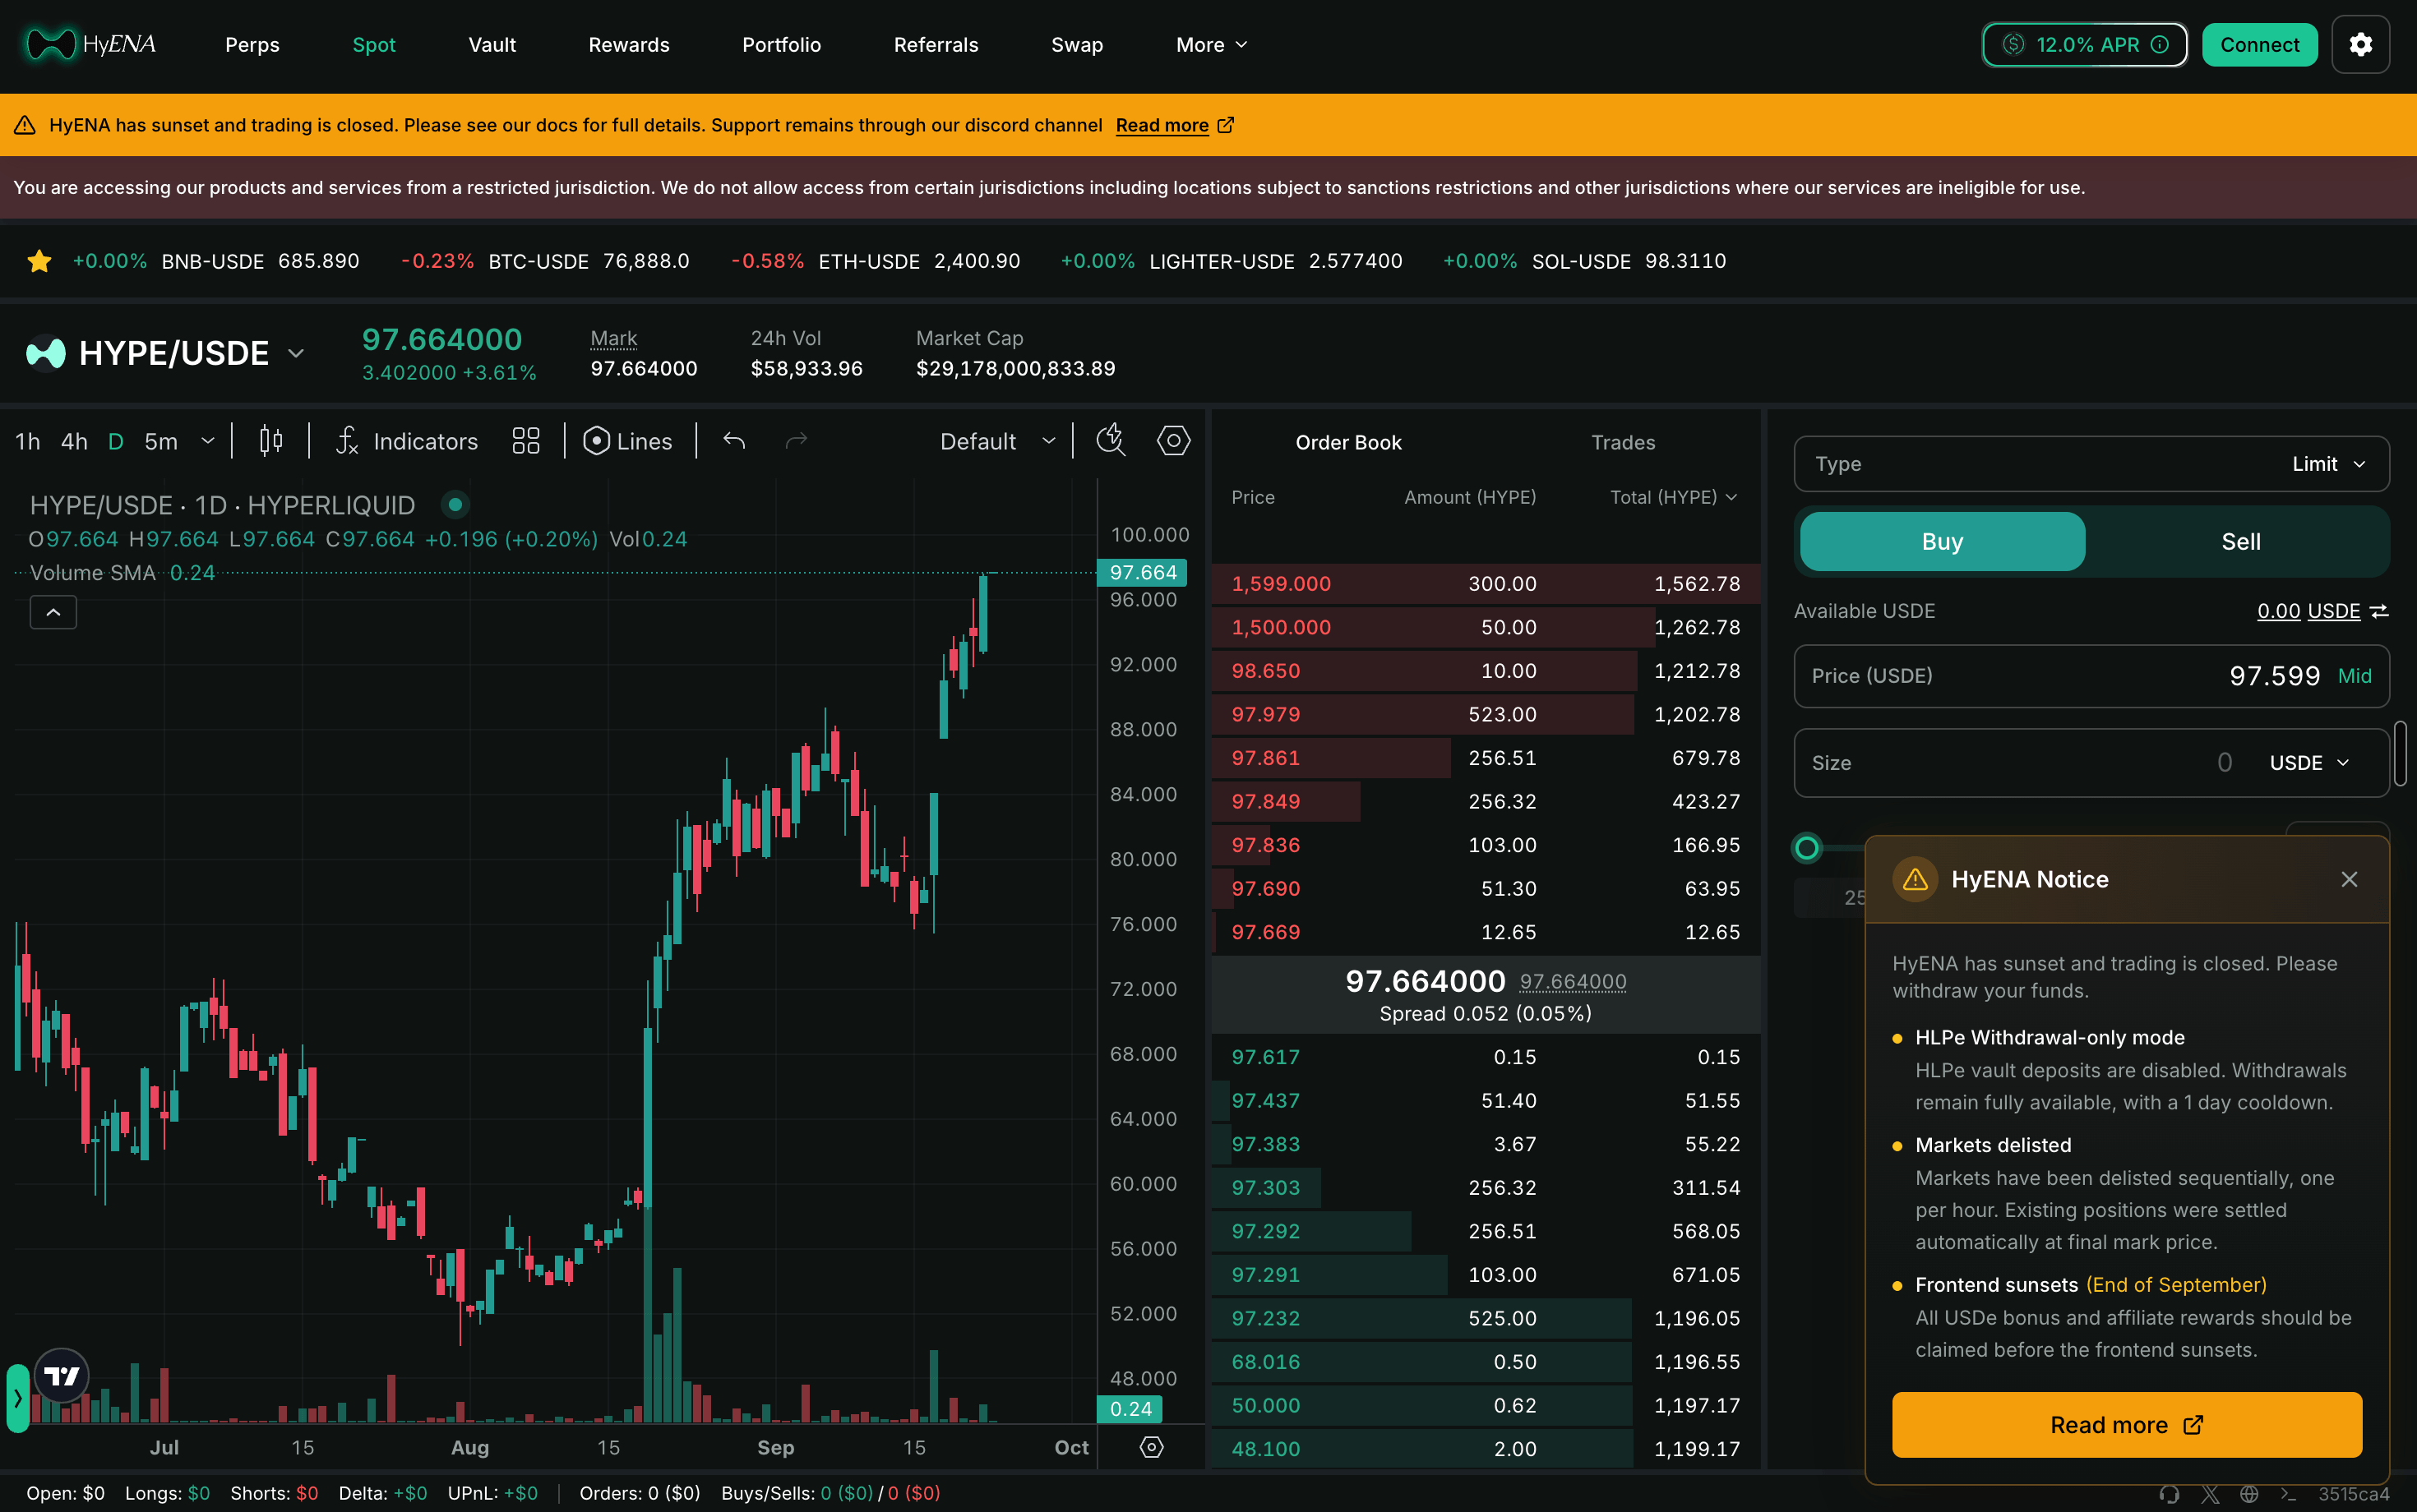This screenshot has height=1512, width=2417.
Task: Redo the chart action
Action: [x=797, y=441]
